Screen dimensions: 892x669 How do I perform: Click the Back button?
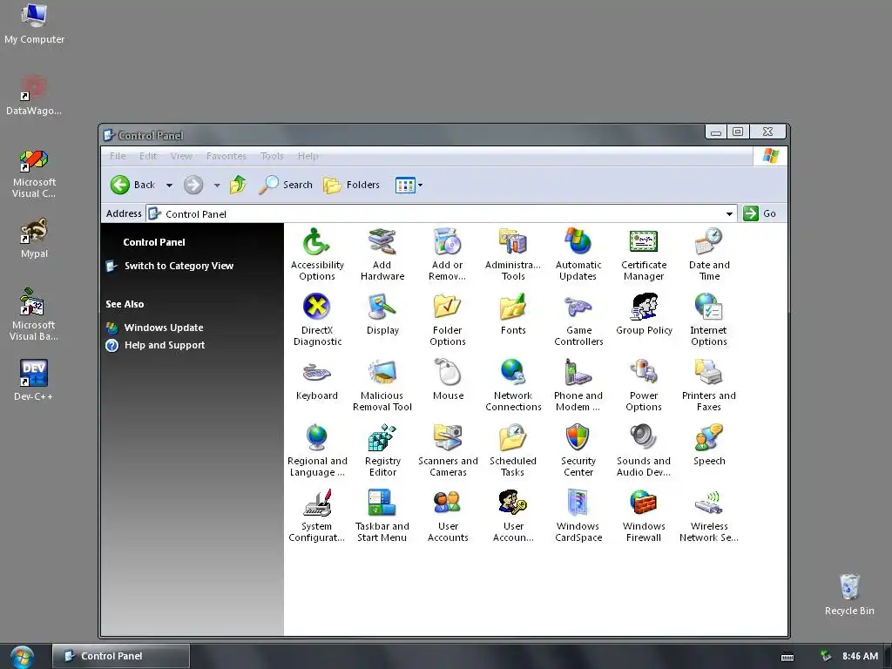(x=133, y=185)
